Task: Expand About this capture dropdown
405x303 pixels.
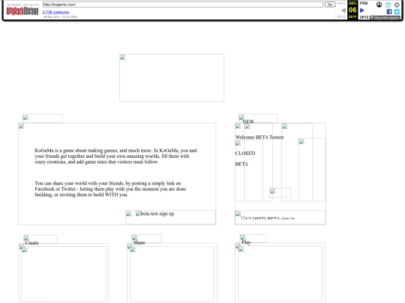Action: (x=385, y=17)
